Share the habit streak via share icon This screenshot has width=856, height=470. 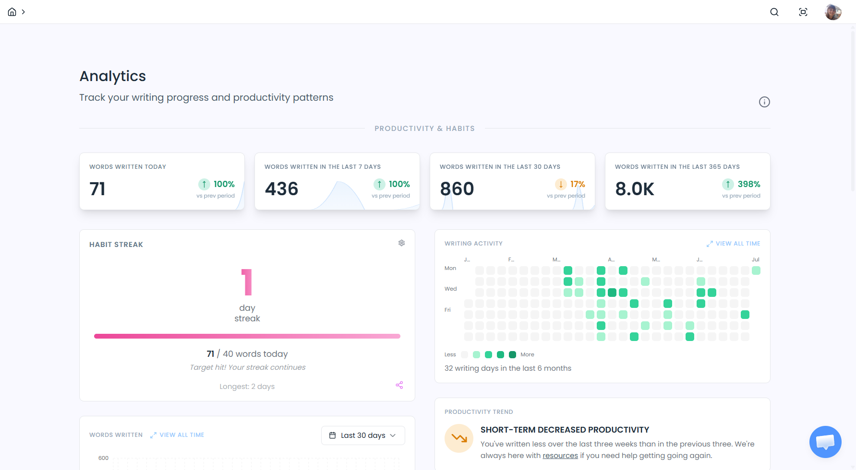coord(399,385)
